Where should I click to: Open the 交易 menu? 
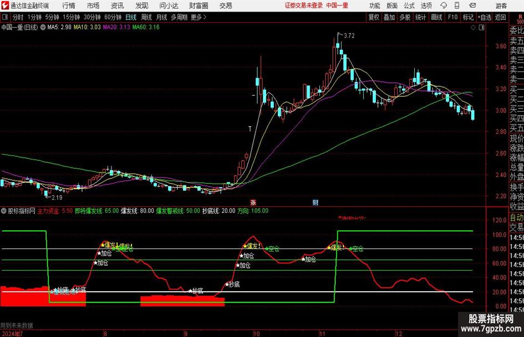click(226, 6)
